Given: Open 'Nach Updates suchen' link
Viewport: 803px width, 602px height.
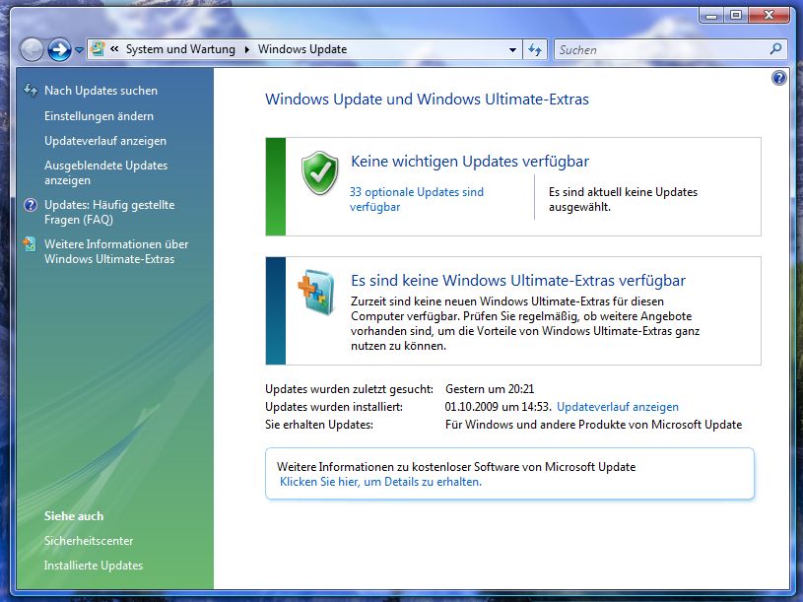Looking at the screenshot, I should coord(100,91).
